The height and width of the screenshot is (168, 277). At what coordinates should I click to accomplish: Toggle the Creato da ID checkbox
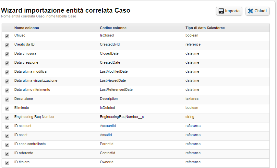point(7,45)
